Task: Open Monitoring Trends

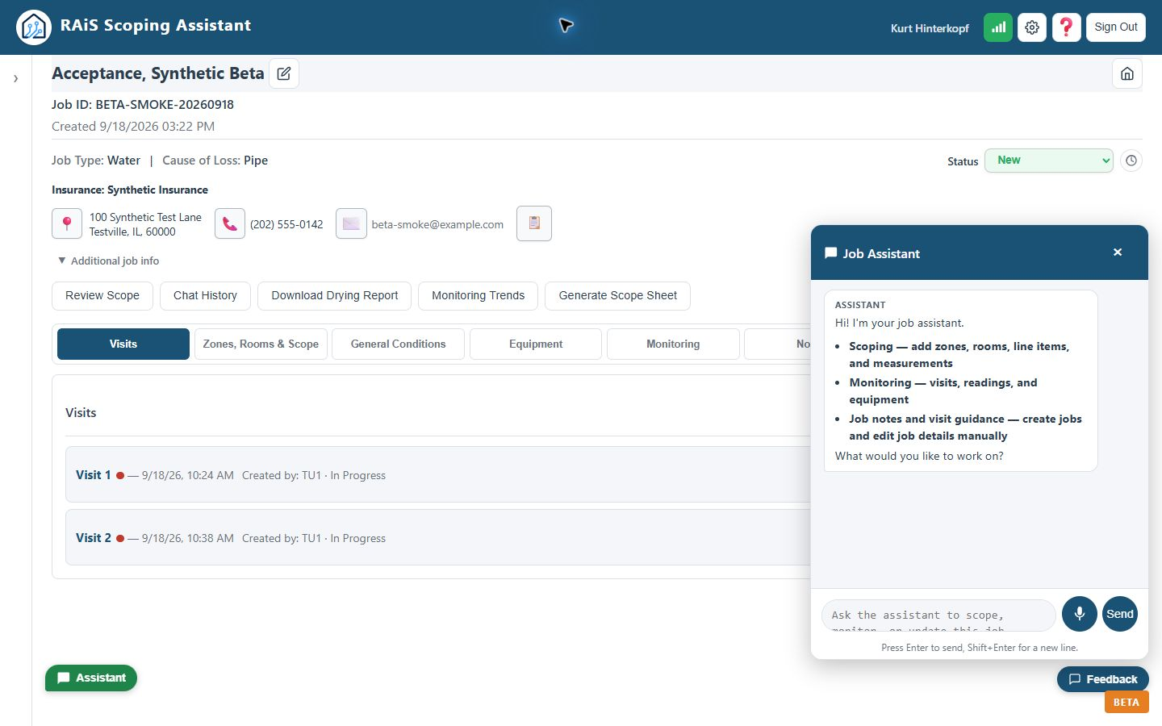Action: pos(478,295)
